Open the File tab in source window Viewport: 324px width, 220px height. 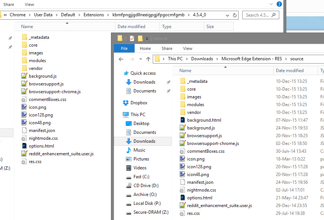124,48
